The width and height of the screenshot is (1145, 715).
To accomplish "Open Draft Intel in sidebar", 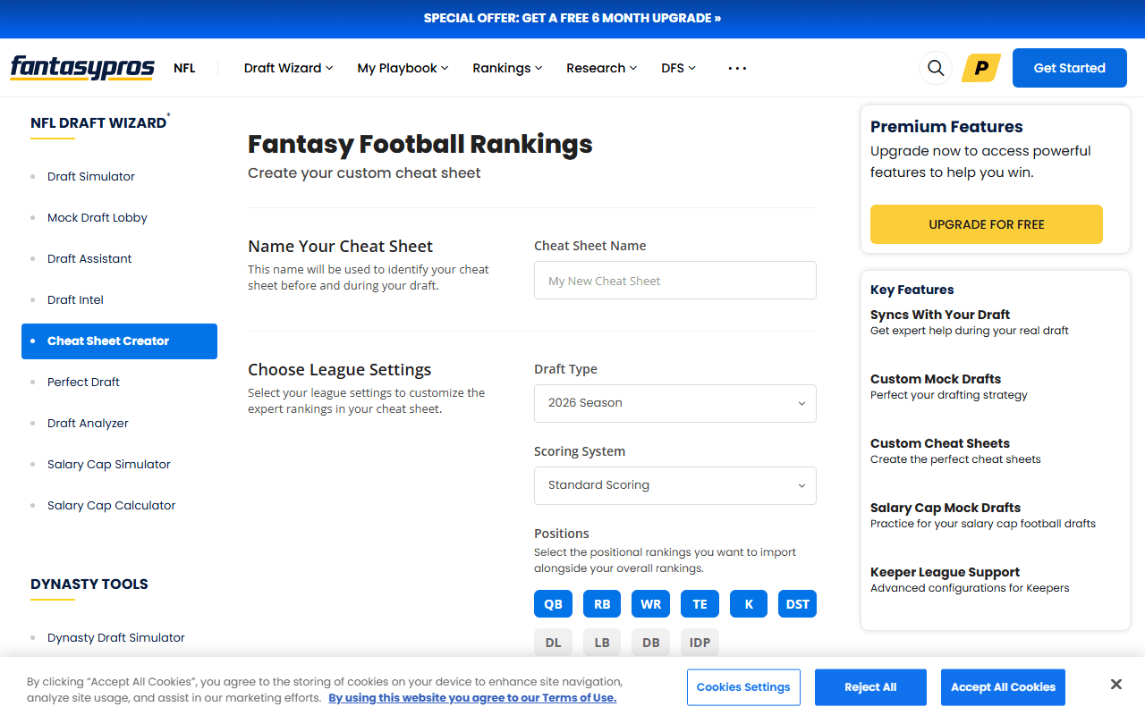I will (76, 299).
